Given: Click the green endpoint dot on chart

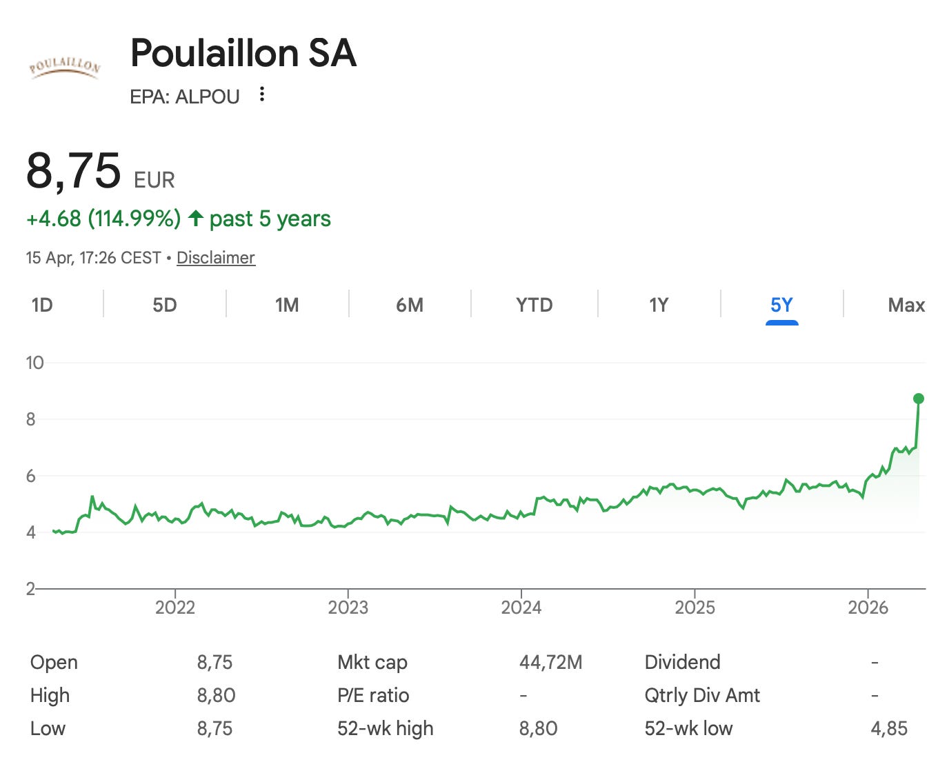Looking at the screenshot, I should click(918, 399).
